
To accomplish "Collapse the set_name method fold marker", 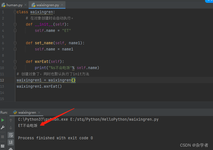I will coord(15,43).
